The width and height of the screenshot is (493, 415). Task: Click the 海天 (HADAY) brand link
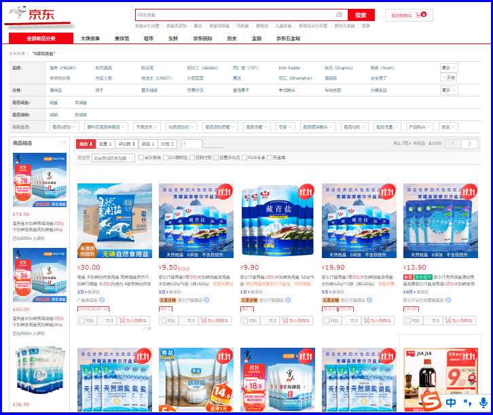click(62, 68)
